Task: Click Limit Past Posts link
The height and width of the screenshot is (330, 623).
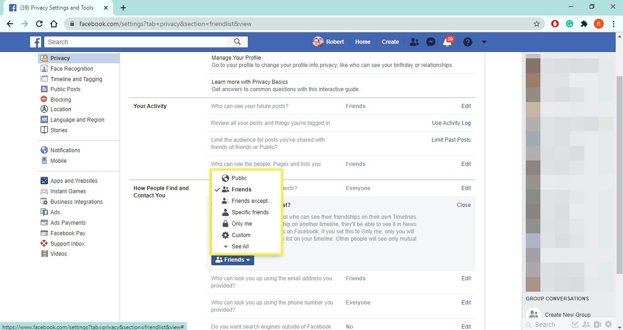Action: [x=451, y=140]
